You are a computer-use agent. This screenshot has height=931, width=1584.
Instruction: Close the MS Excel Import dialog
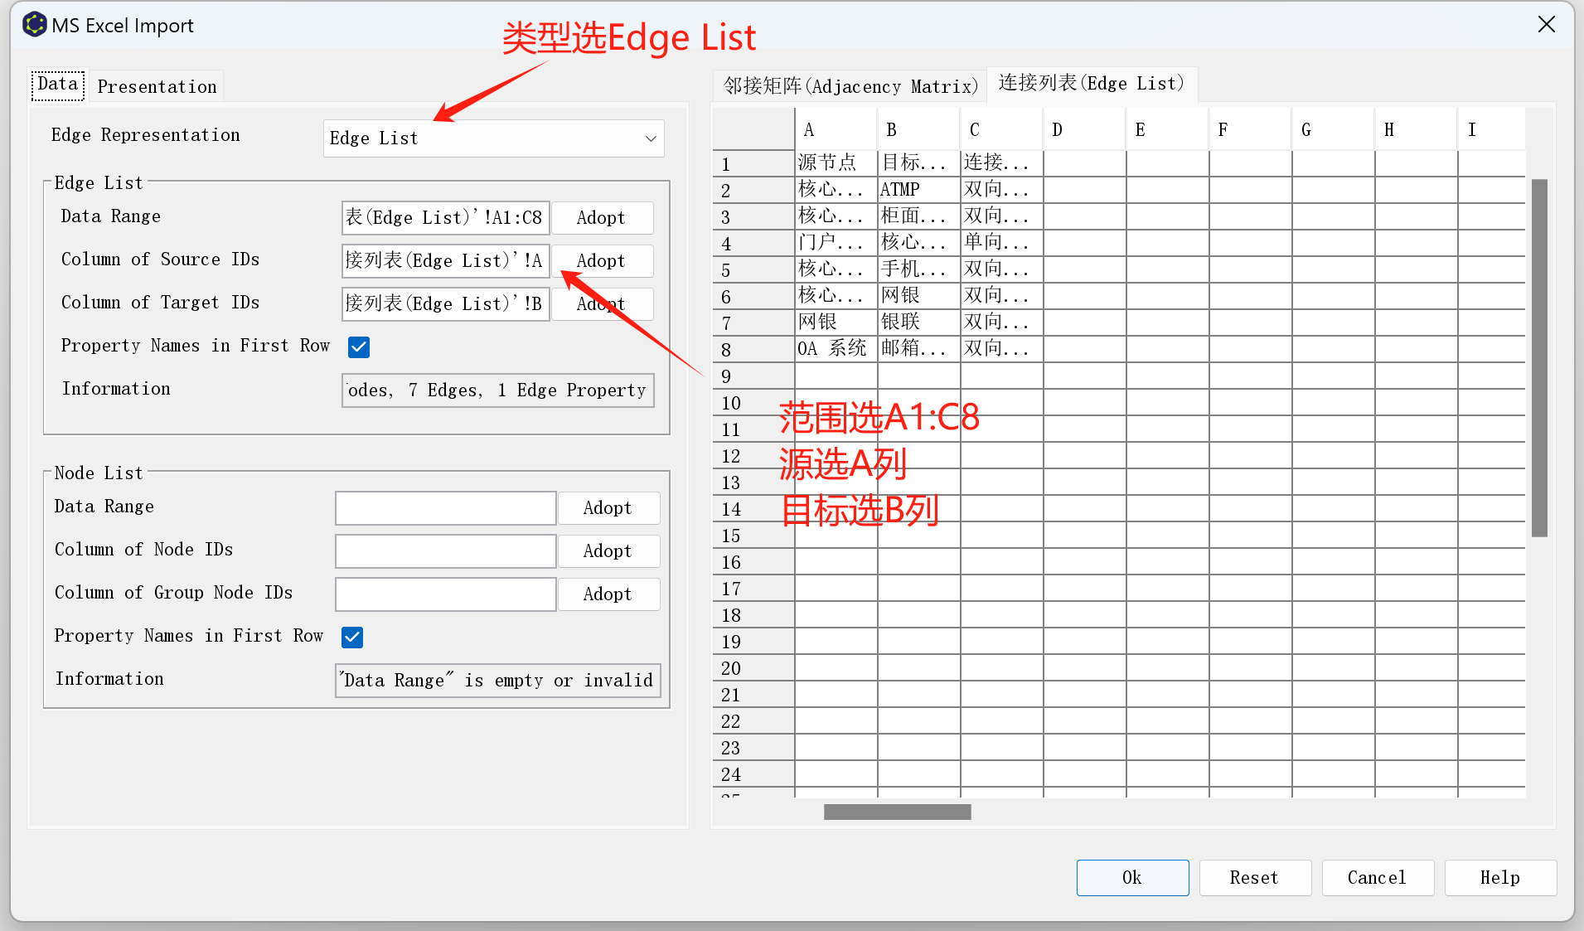click(1546, 25)
